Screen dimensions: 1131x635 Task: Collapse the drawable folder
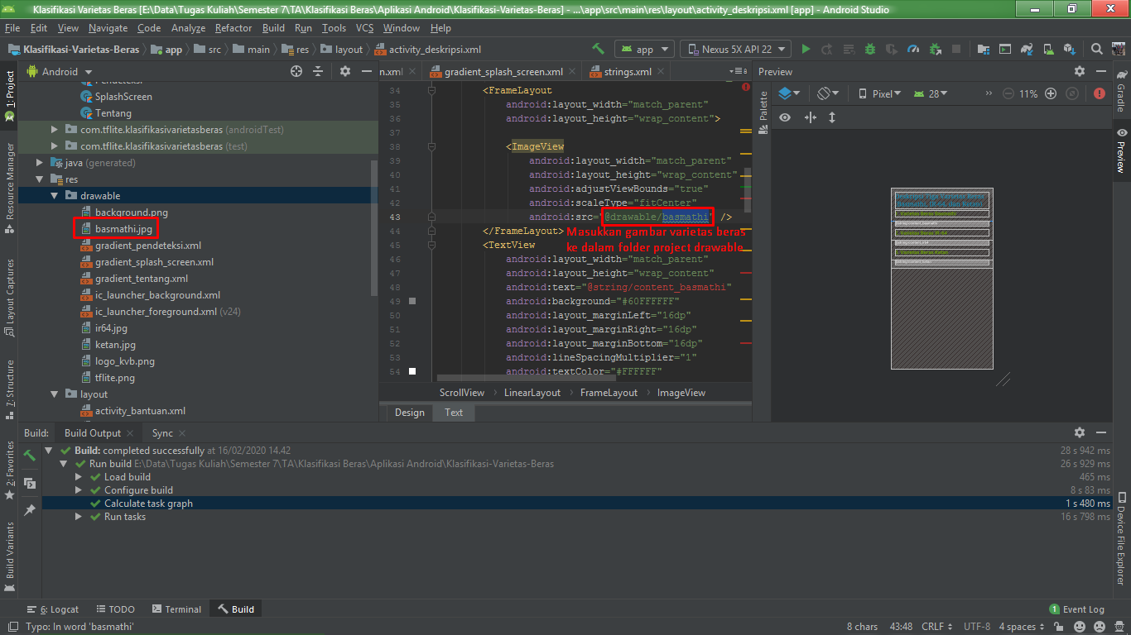55,196
